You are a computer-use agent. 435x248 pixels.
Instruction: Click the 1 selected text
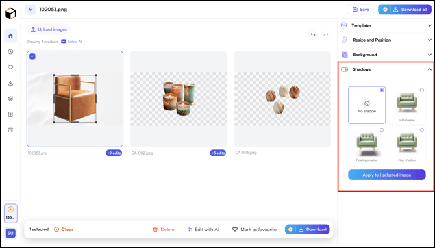tap(39, 229)
